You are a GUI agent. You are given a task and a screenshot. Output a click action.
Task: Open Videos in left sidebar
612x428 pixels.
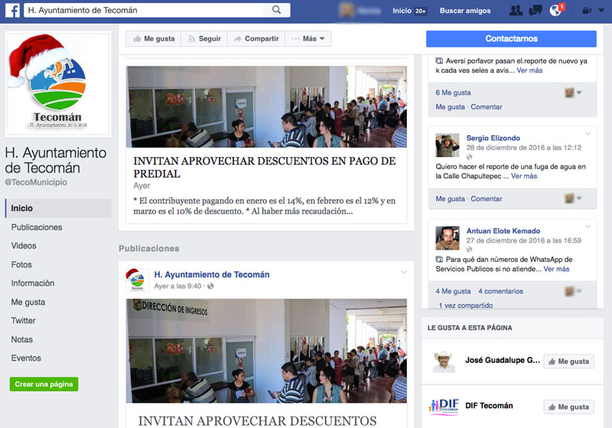point(24,246)
